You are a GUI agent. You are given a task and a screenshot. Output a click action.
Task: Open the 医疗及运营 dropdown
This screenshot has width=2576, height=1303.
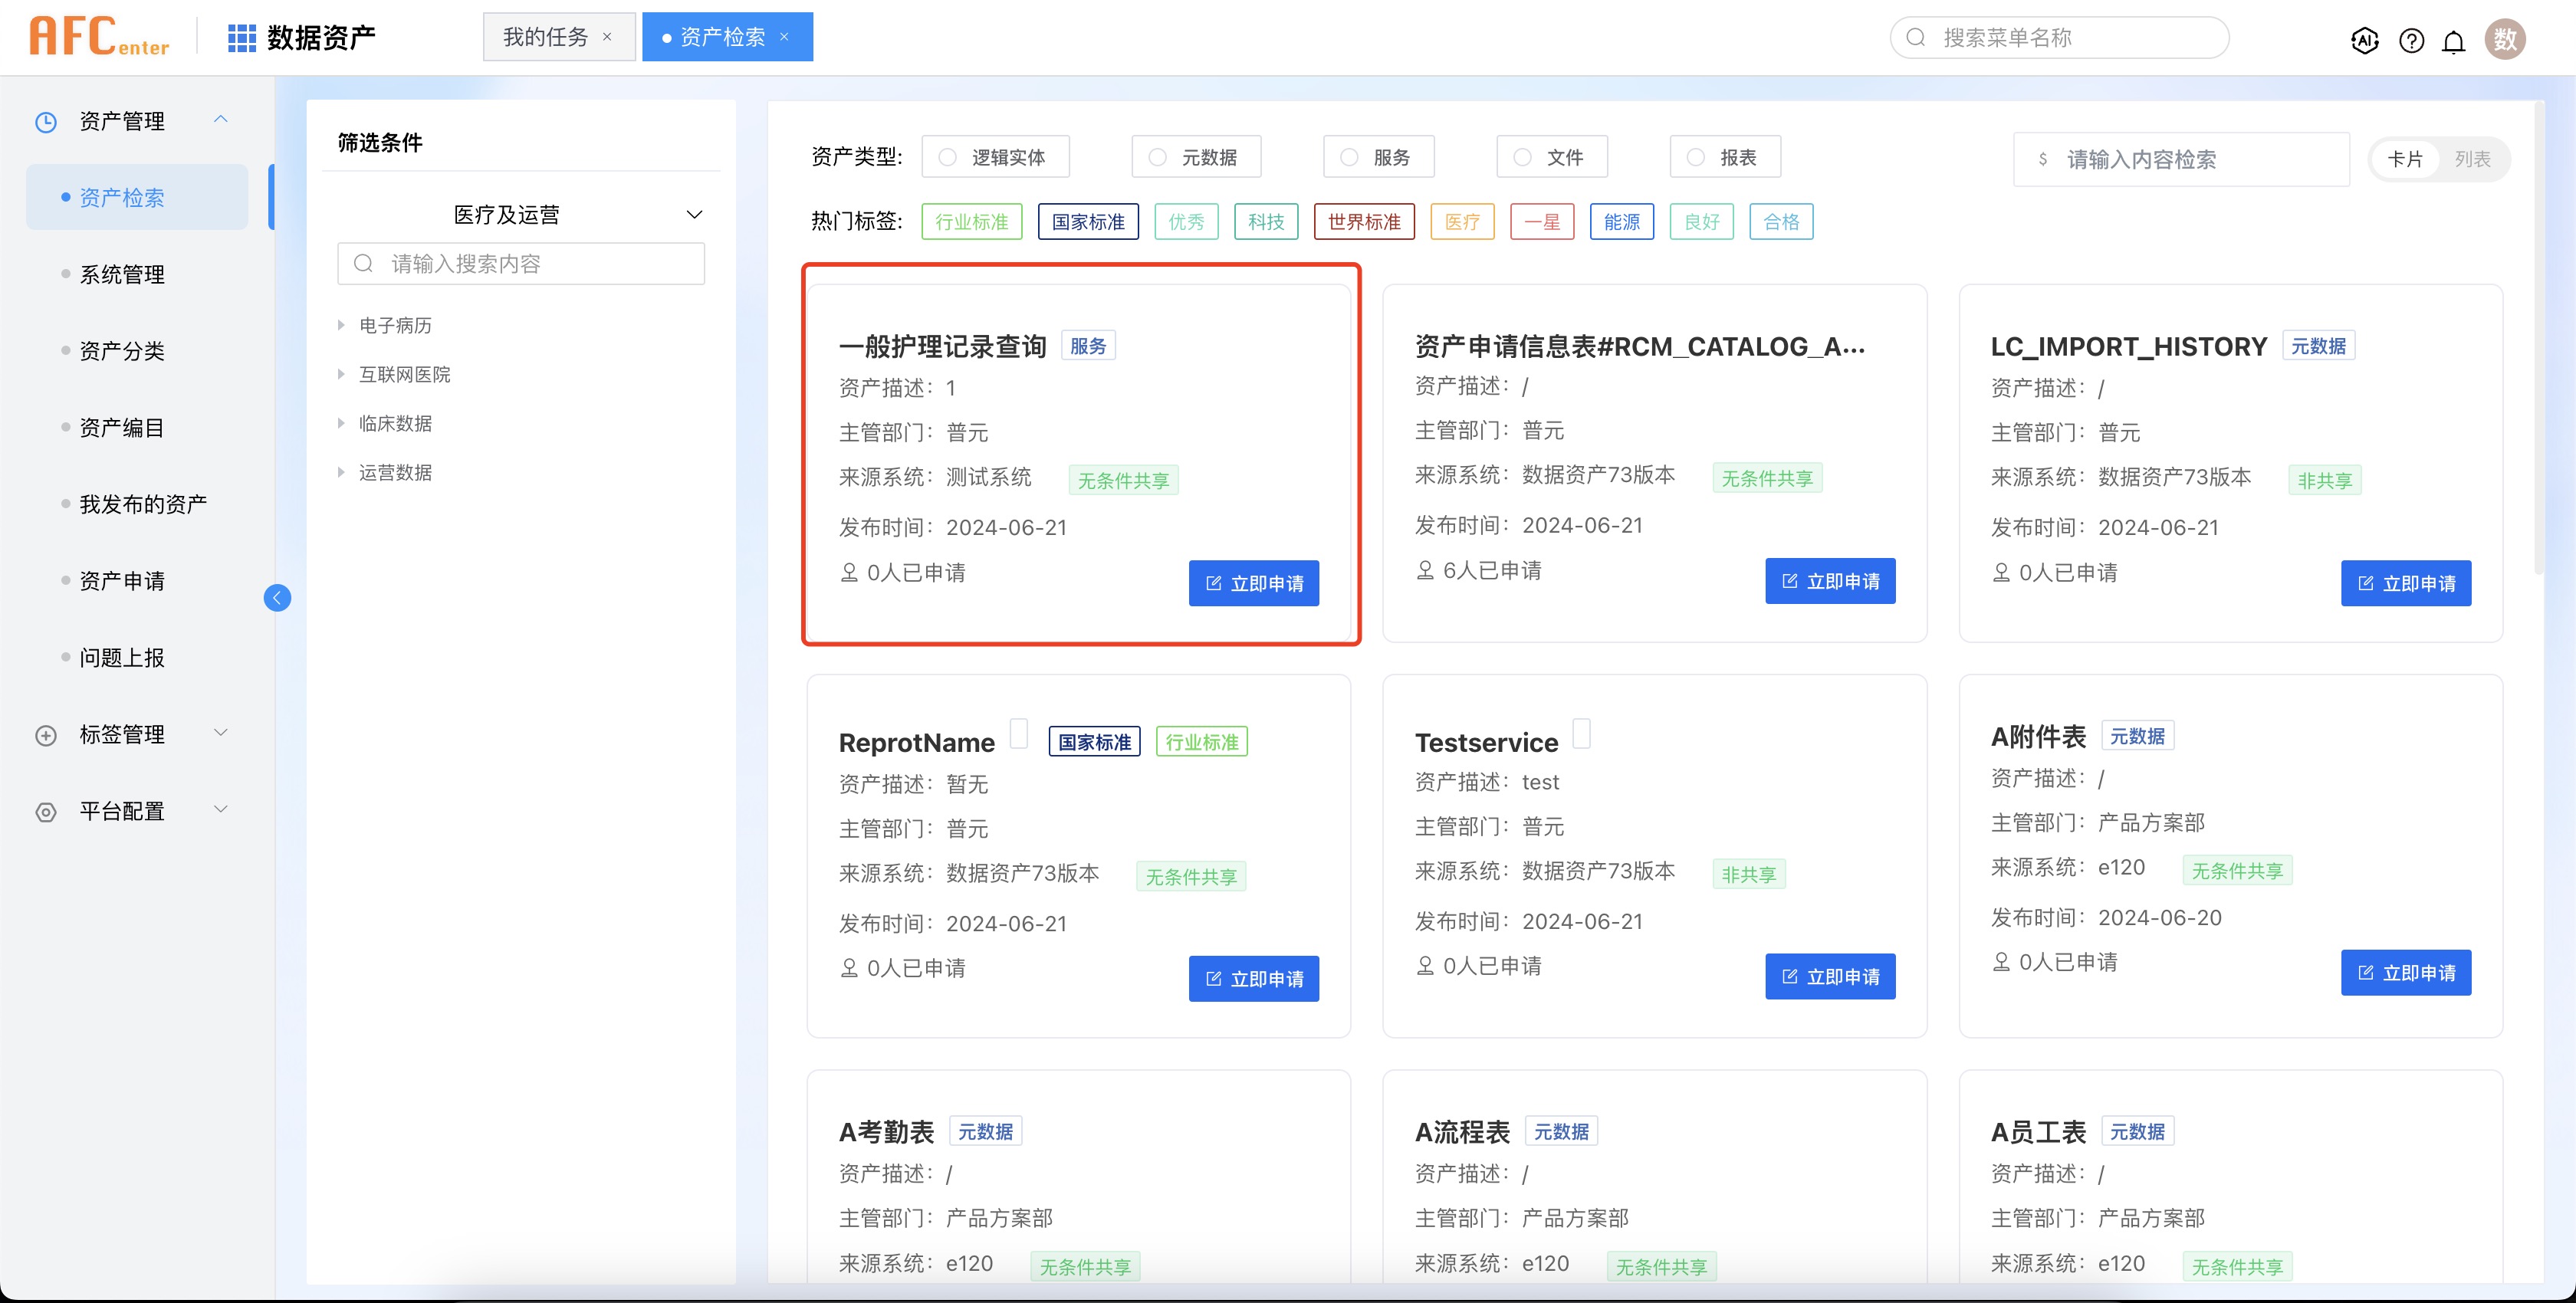point(521,215)
